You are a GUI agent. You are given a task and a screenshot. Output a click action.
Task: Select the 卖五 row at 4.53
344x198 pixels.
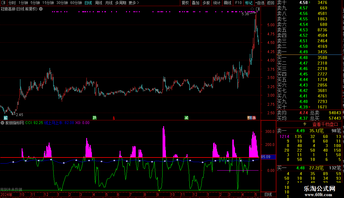click(x=309, y=30)
